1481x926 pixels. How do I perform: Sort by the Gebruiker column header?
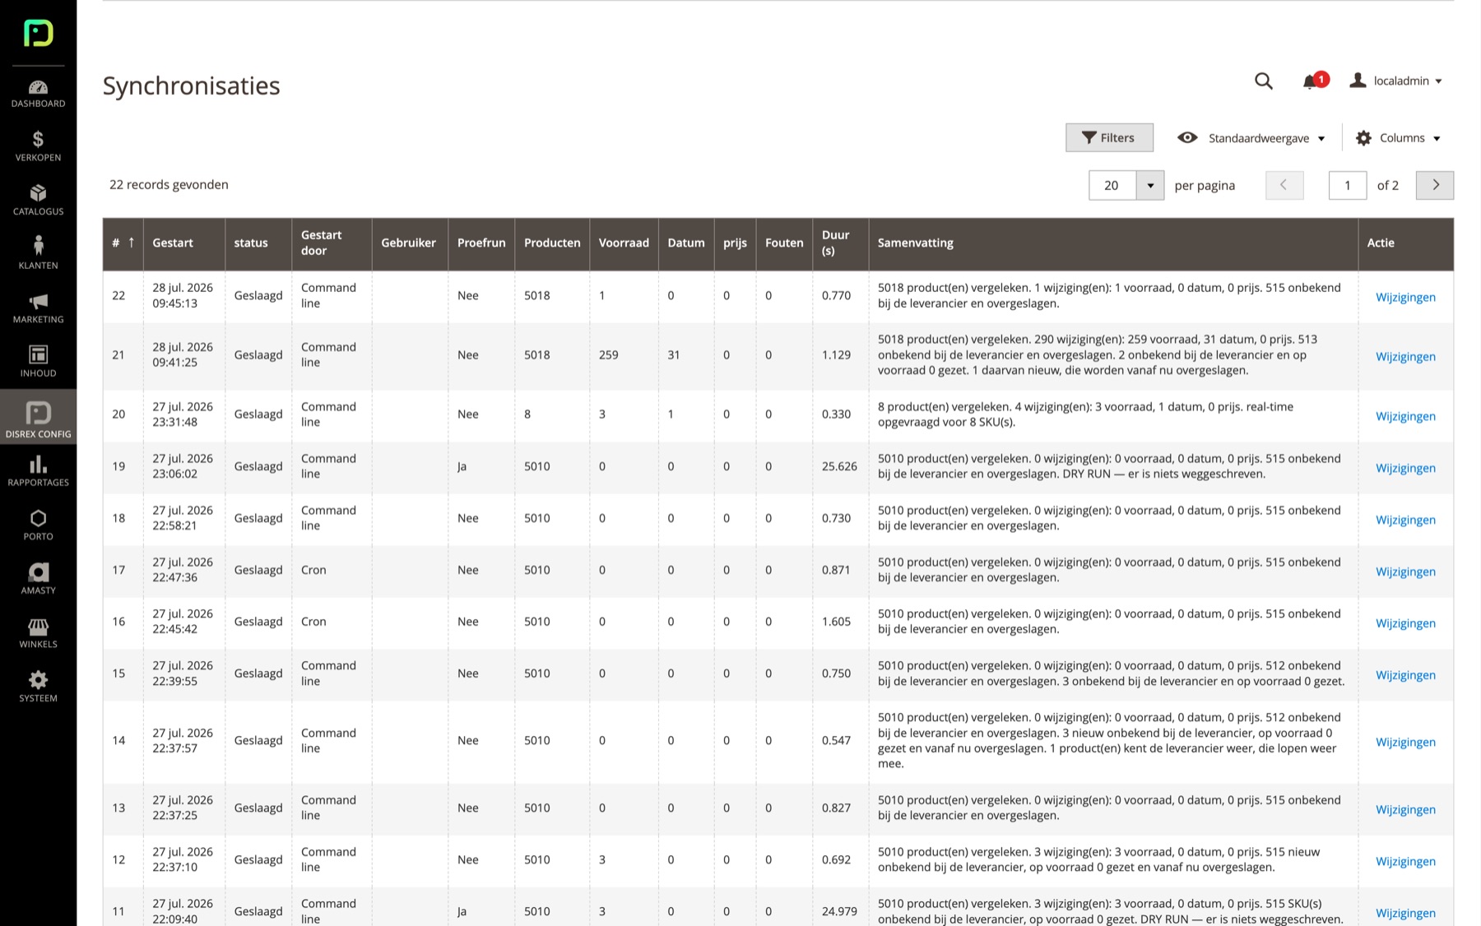pos(410,243)
